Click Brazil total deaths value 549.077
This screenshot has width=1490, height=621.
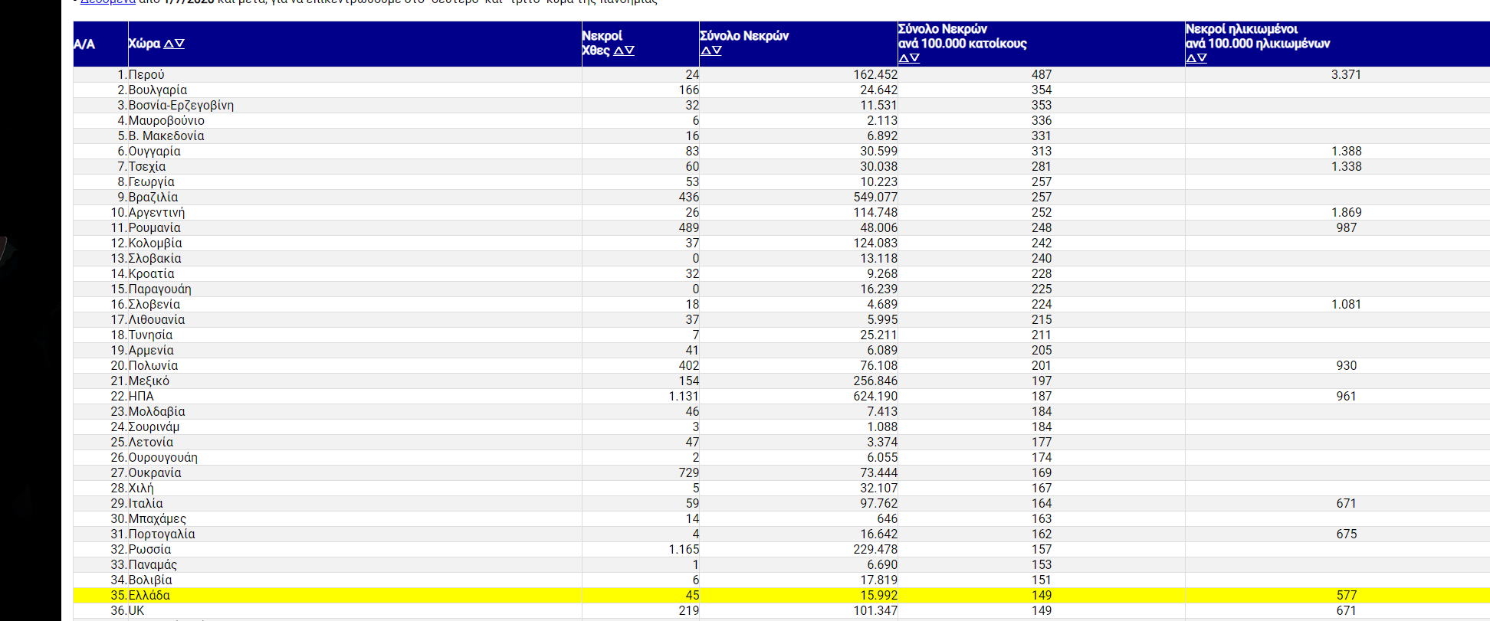coord(875,197)
